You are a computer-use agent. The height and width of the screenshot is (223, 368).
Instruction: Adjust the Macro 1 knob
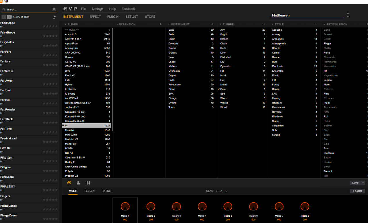[125, 206]
